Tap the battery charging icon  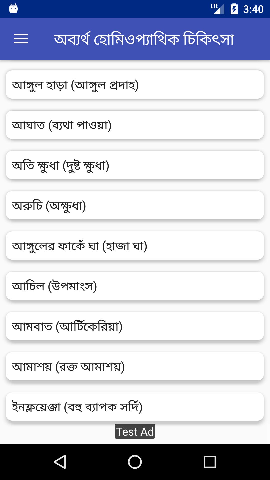point(234,9)
